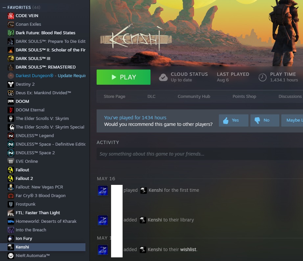This screenshot has width=303, height=261.
Task: Click ENDLESS Space Definitive Edition icon
Action: [x=11, y=144]
